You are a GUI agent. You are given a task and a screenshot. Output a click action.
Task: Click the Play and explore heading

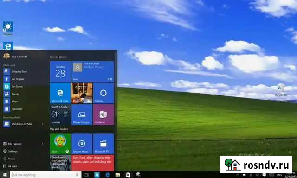click(x=59, y=129)
